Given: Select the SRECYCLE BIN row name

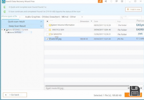Looking at the screenshot, I should tap(58, 30).
